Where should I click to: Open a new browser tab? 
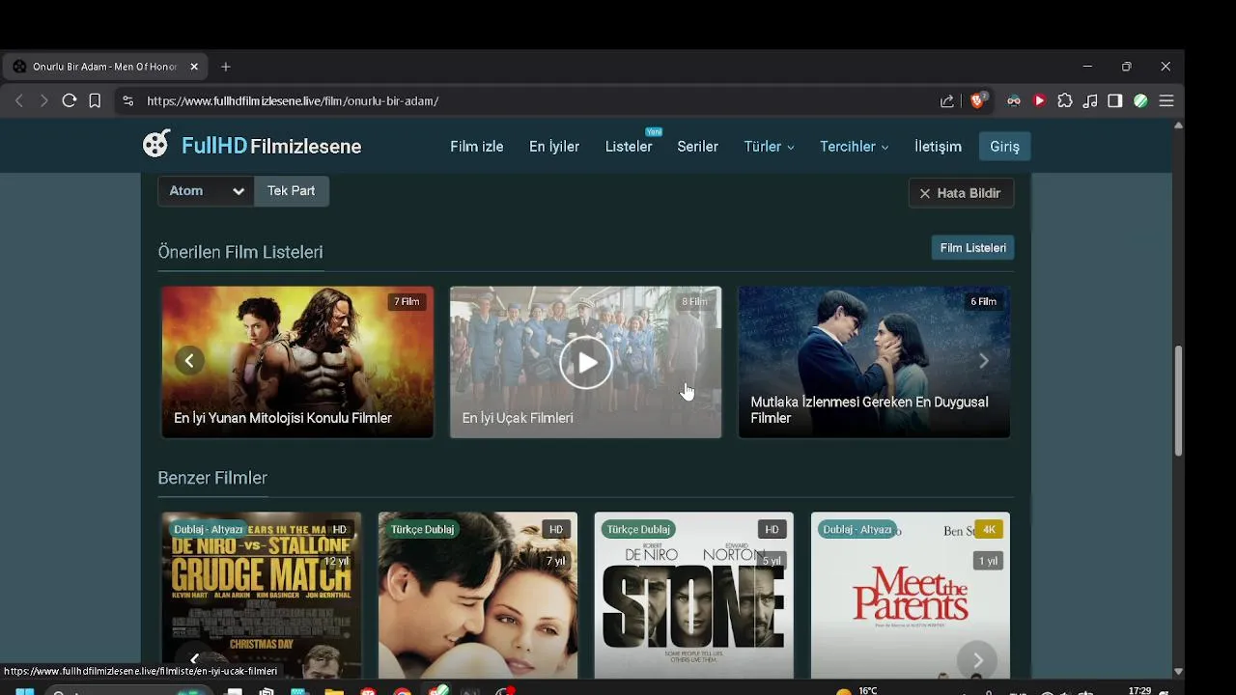point(226,67)
